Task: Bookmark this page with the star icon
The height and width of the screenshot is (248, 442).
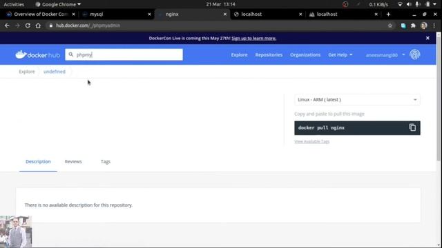Action: pos(390,25)
